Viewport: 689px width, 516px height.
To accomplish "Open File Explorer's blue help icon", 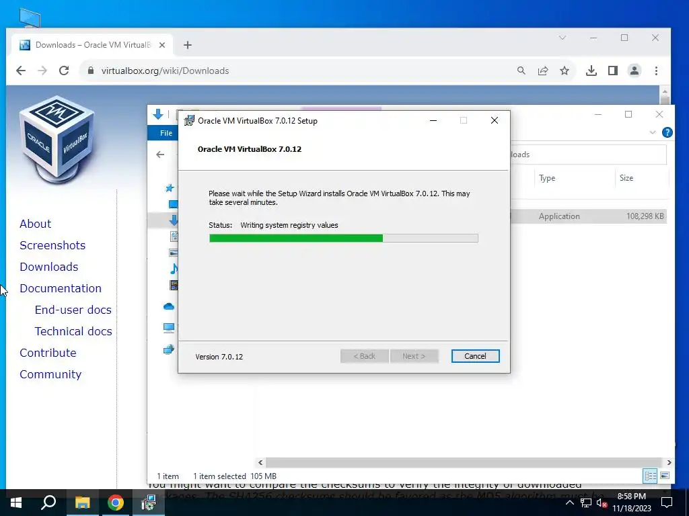I will coord(667,132).
